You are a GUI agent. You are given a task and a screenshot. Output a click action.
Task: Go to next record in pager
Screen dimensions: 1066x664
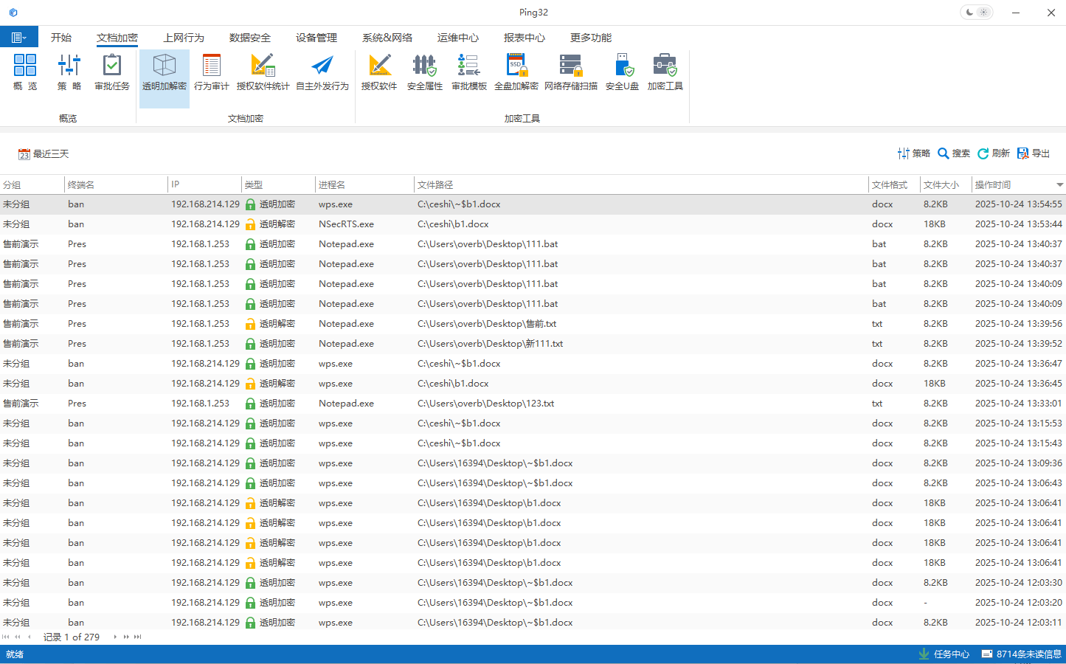point(115,637)
